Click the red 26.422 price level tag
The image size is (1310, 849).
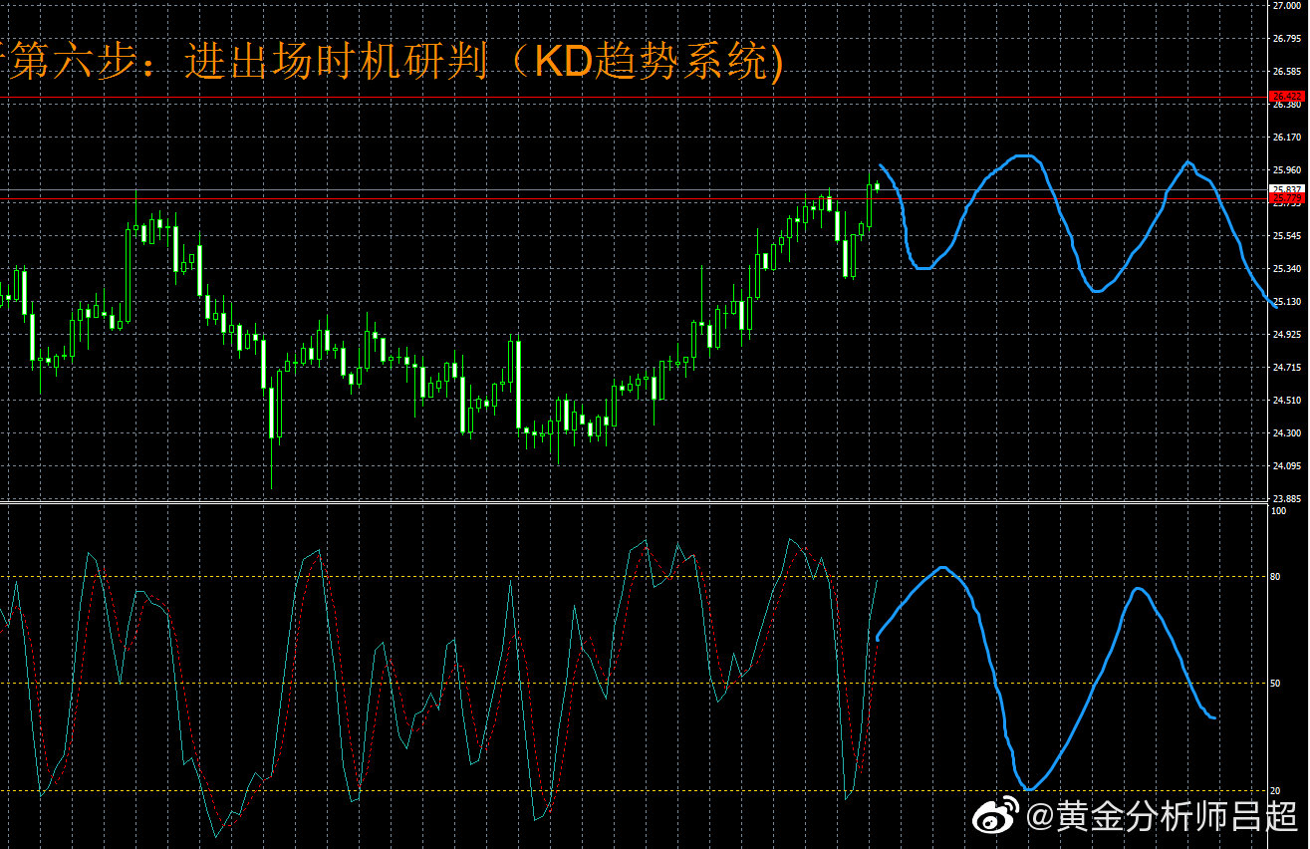(x=1287, y=96)
